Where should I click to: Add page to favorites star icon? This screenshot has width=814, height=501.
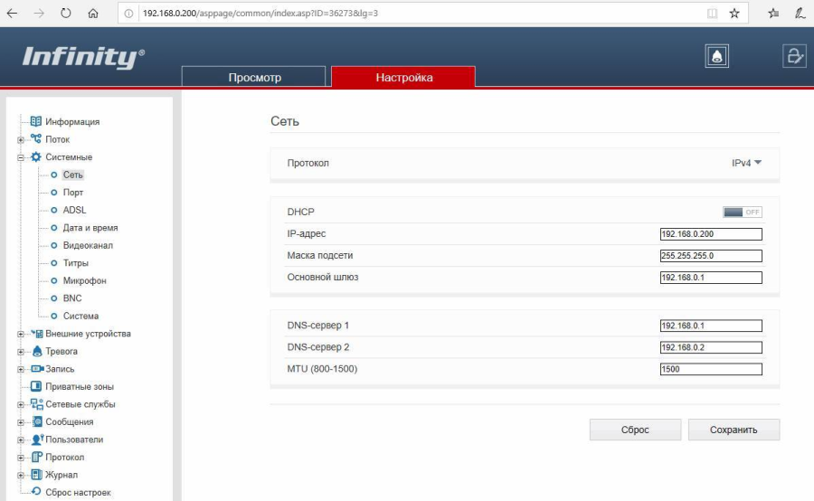pyautogui.click(x=734, y=14)
